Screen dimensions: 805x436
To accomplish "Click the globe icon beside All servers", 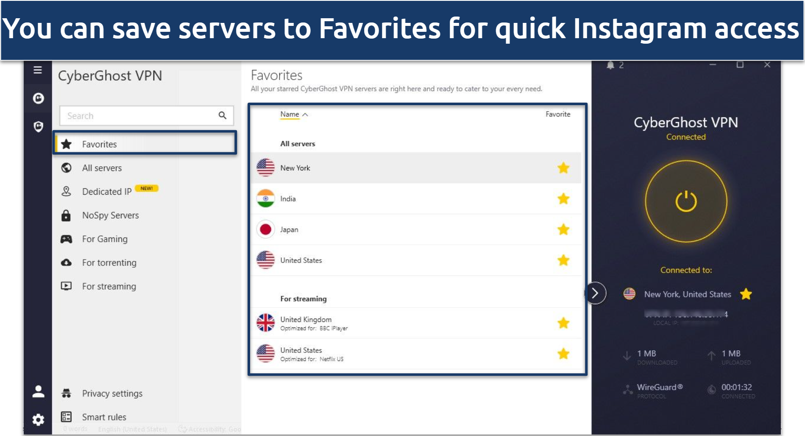I will pyautogui.click(x=66, y=168).
